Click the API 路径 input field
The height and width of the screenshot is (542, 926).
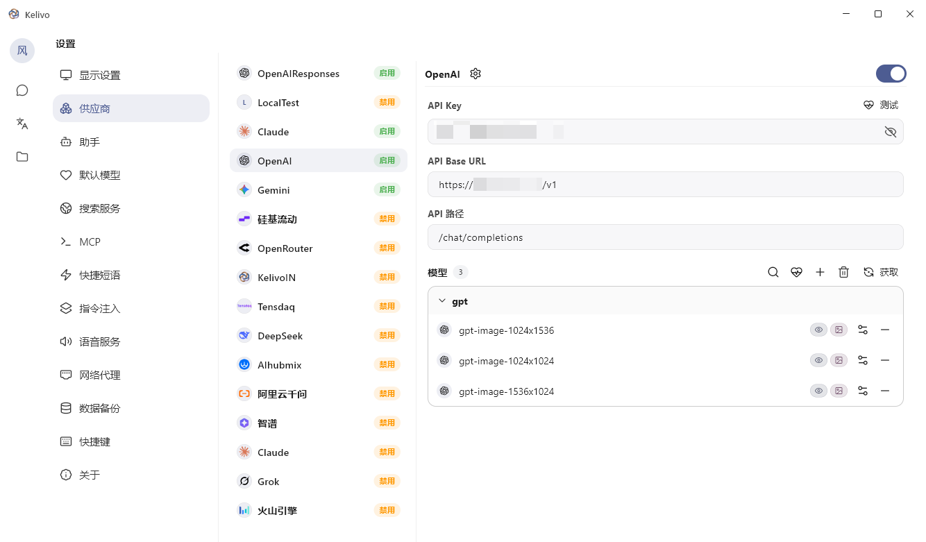click(665, 237)
